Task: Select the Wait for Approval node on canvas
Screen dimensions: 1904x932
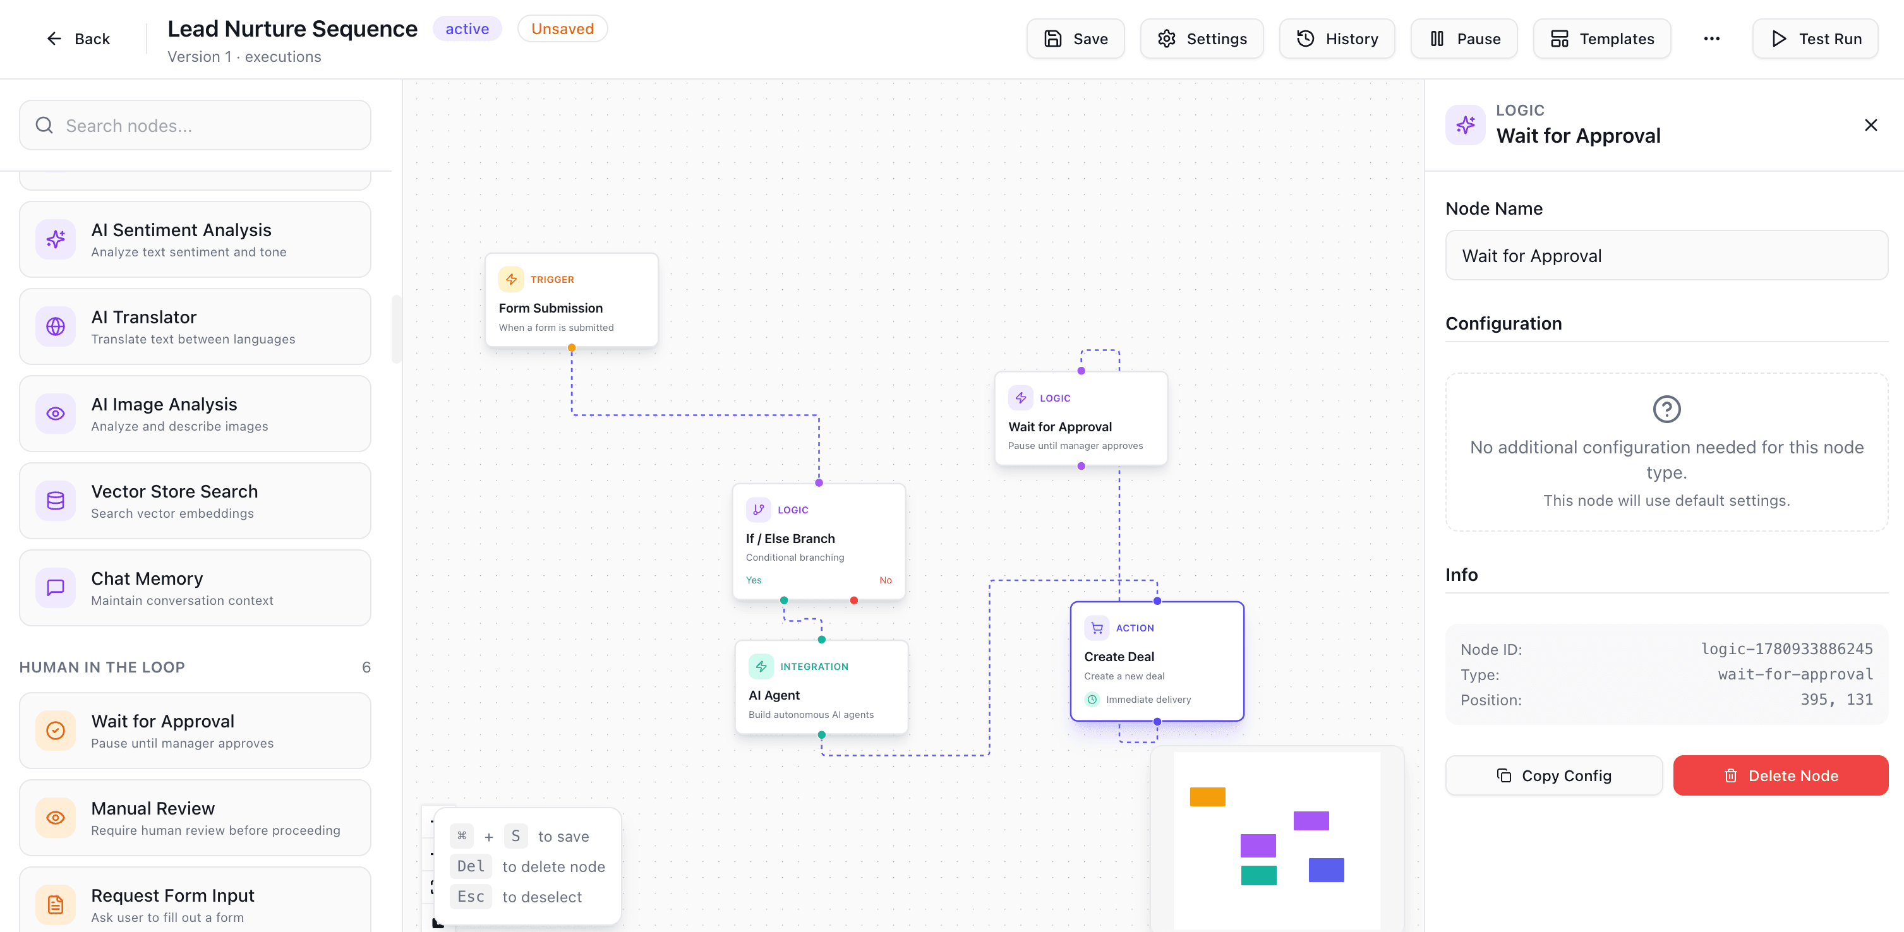Action: pos(1081,418)
